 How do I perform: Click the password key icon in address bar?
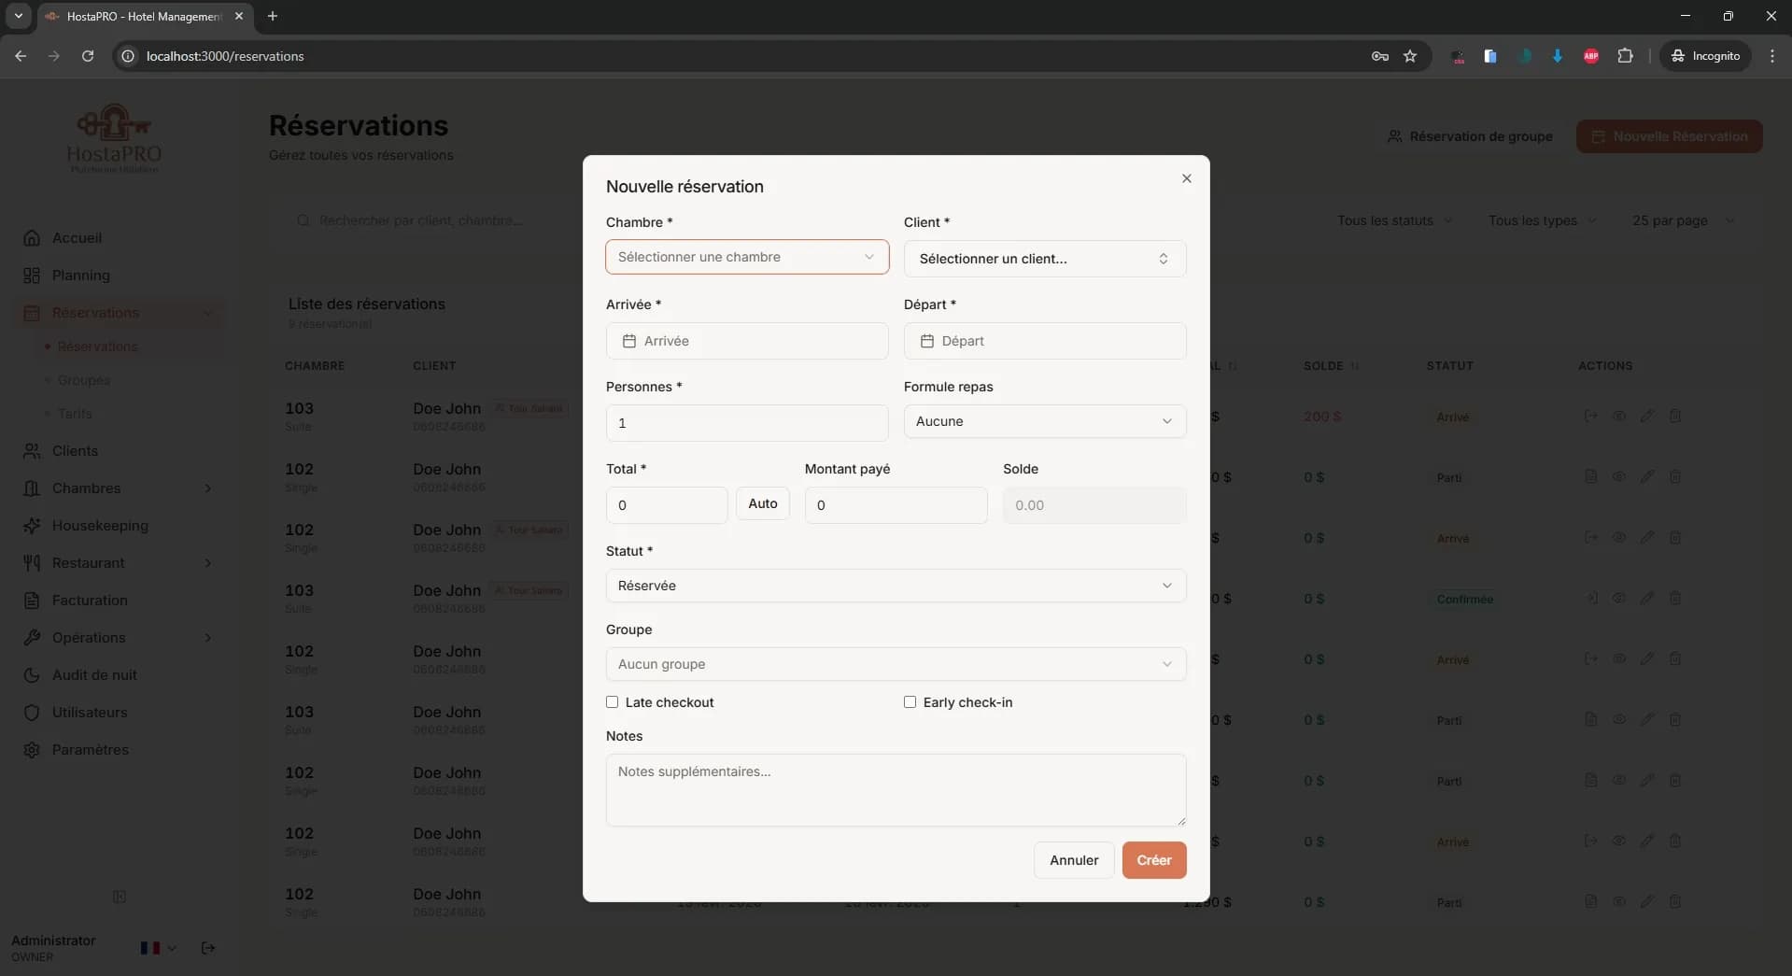pos(1379,56)
